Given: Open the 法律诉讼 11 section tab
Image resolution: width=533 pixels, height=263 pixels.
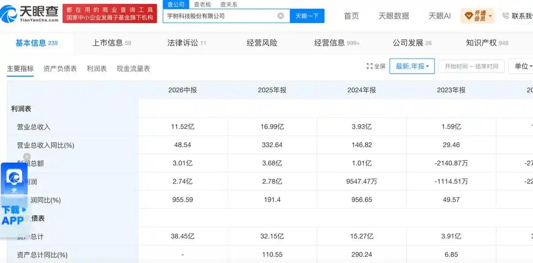Looking at the screenshot, I should [x=187, y=43].
